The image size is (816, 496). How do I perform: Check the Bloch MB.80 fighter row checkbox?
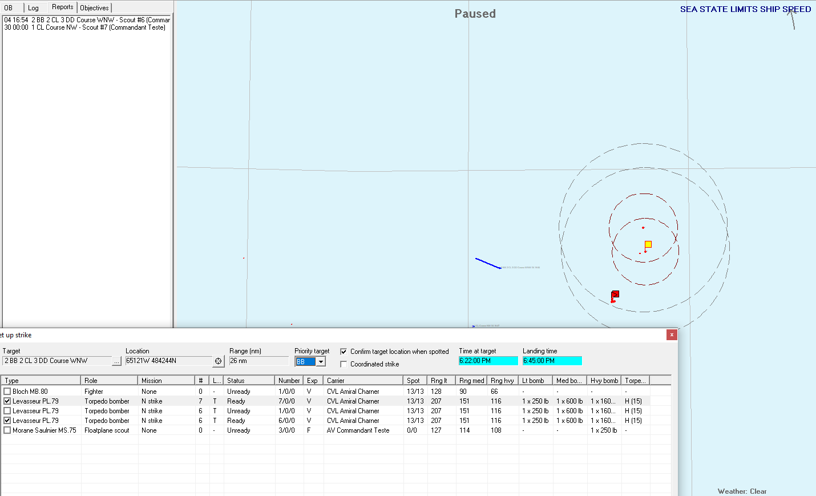click(x=7, y=392)
